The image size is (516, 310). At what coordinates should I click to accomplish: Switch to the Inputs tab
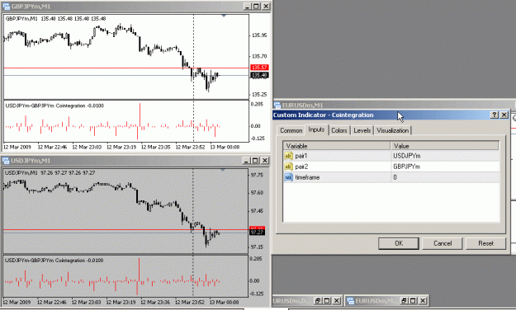pos(316,129)
